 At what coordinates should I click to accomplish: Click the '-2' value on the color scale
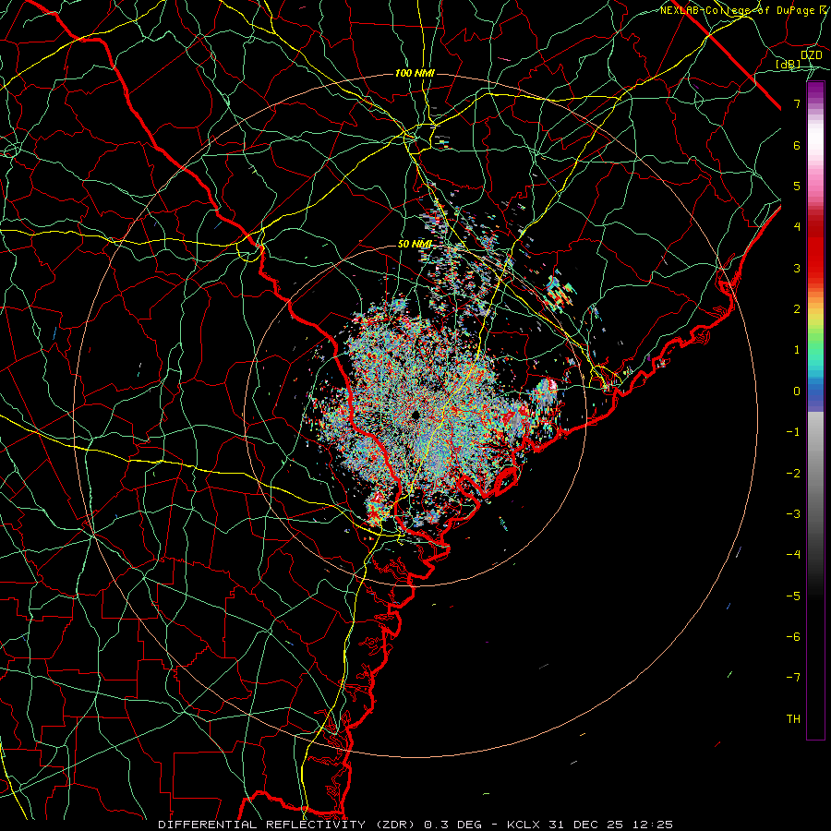[x=793, y=473]
